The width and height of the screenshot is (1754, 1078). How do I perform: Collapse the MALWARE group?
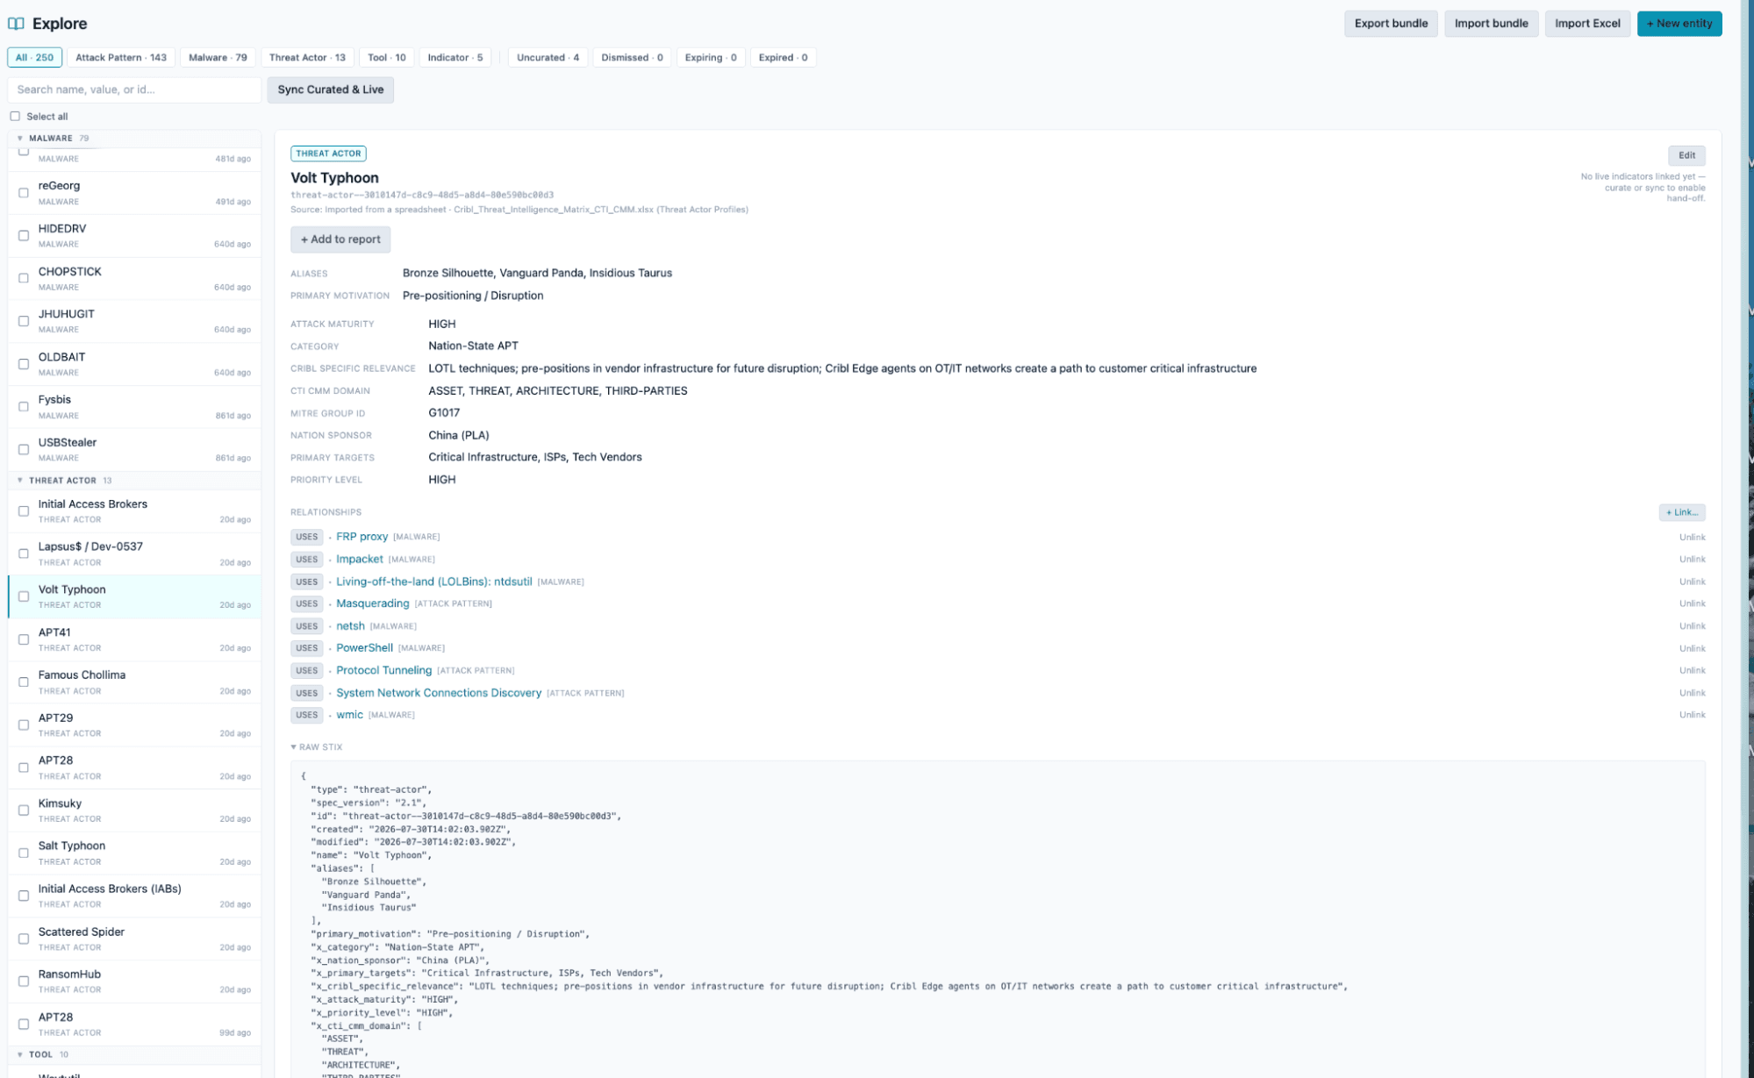tap(20, 138)
